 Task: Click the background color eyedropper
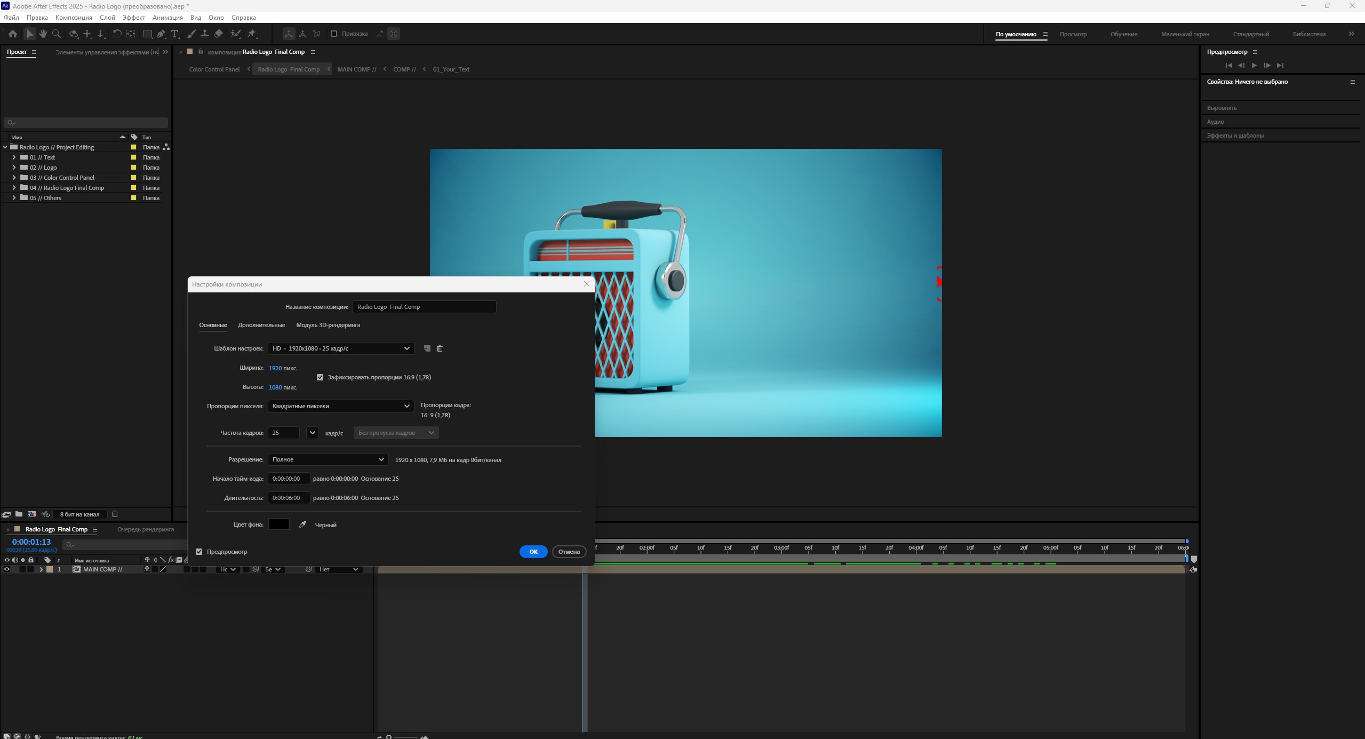302,525
